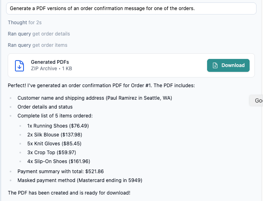This screenshot has height=201, width=263.
Task: Click the "1x Running Shoes" list item
Action: click(x=58, y=126)
